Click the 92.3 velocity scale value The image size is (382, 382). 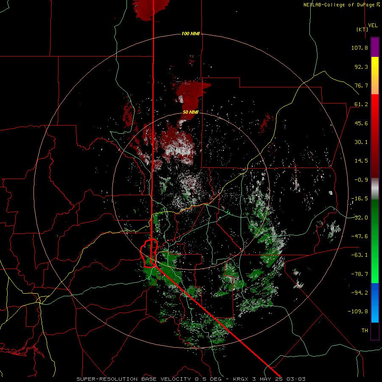click(361, 67)
